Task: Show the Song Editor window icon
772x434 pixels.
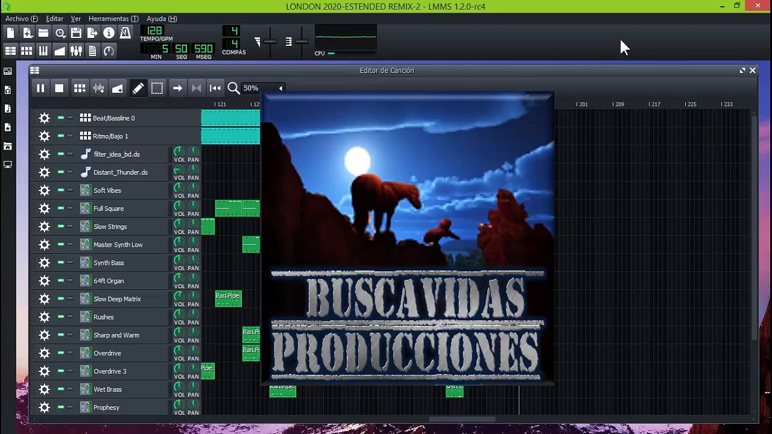Action: coord(10,51)
